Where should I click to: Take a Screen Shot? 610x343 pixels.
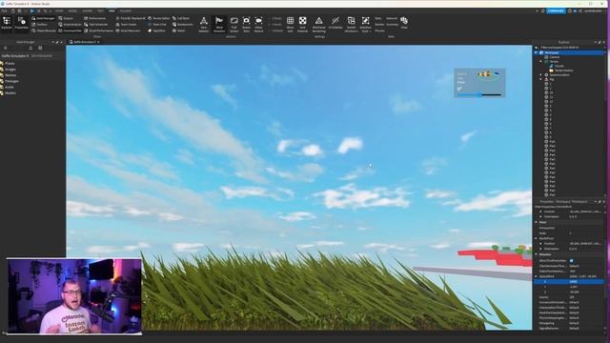(246, 24)
